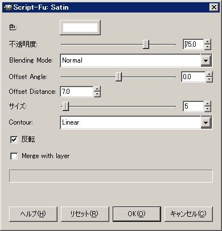The width and height of the screenshot is (222, 231).
Task: Click the リセット(R) button
Action: tap(85, 214)
